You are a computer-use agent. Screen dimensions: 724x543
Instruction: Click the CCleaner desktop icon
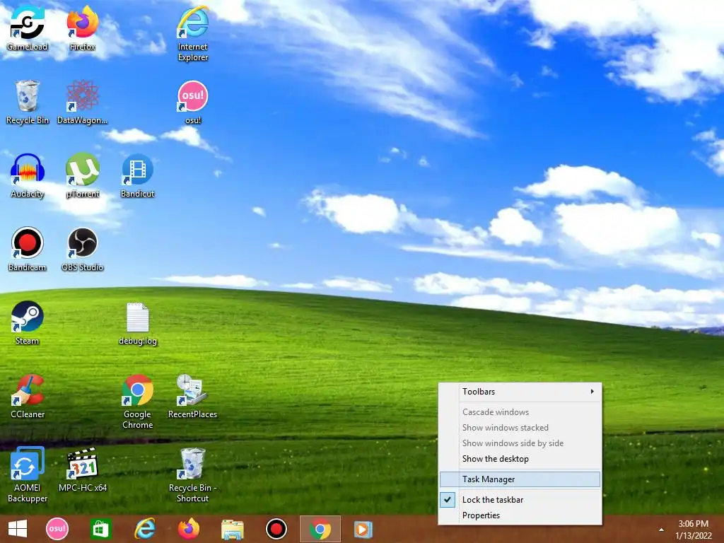click(x=28, y=396)
